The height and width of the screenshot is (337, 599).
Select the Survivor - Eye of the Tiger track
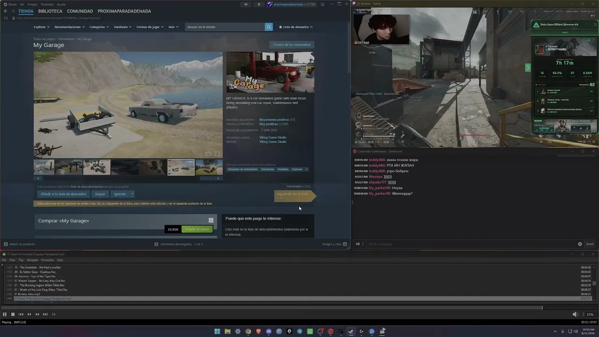pos(35,276)
